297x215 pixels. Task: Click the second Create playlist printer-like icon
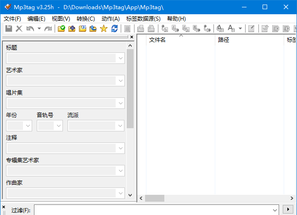151,28
